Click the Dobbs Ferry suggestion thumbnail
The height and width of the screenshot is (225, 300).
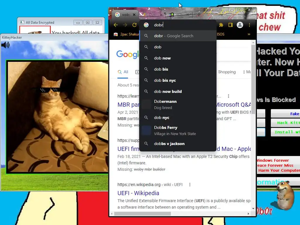coord(146,130)
